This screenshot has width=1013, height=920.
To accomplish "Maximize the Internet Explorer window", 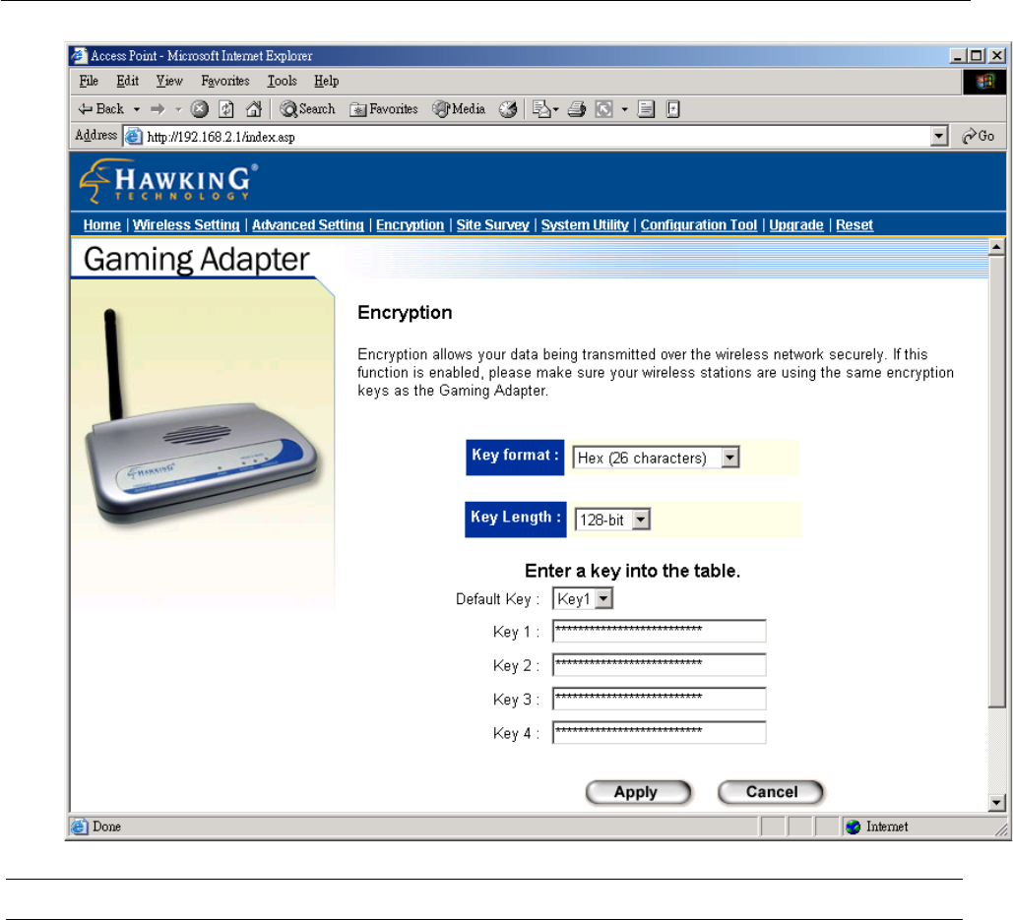I will click(977, 56).
